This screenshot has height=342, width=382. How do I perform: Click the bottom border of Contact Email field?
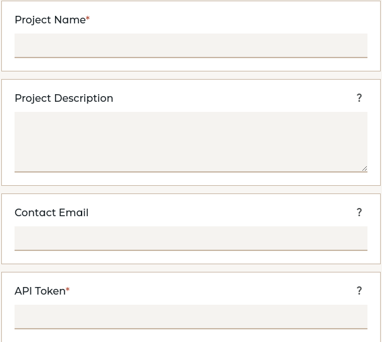point(190,250)
